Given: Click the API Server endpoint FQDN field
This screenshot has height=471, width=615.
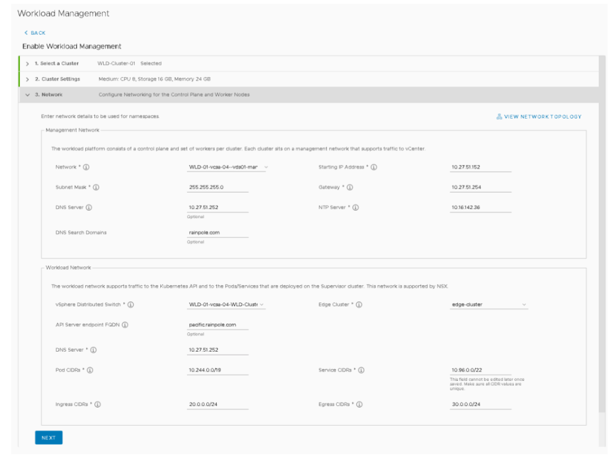Looking at the screenshot, I should point(217,325).
